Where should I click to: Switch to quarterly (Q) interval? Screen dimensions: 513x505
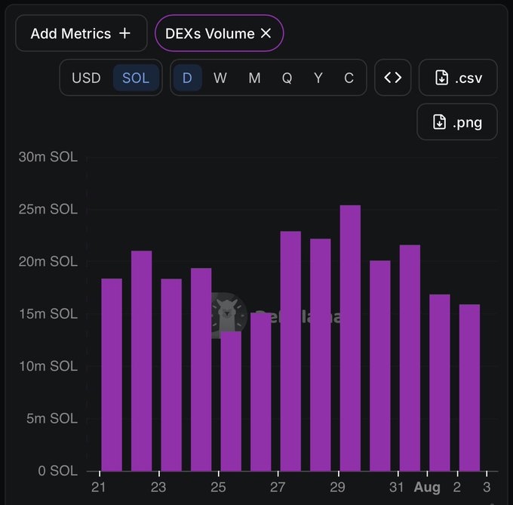287,78
